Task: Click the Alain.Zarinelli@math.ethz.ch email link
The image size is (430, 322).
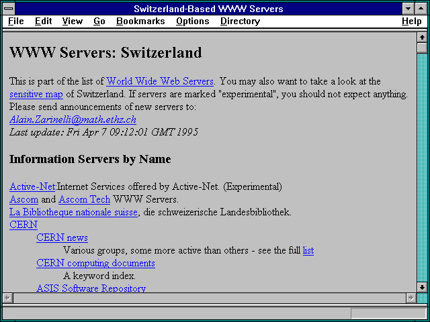Action: pos(73,119)
